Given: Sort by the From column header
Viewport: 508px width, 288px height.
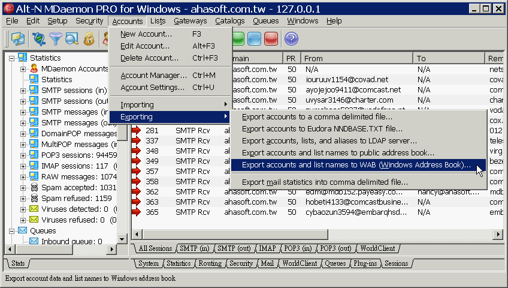Looking at the screenshot, I should (x=357, y=58).
